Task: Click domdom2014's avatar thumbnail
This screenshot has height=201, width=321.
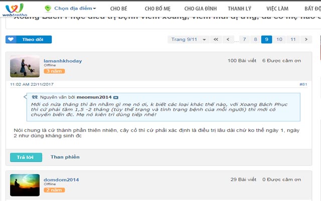Action: click(x=25, y=185)
